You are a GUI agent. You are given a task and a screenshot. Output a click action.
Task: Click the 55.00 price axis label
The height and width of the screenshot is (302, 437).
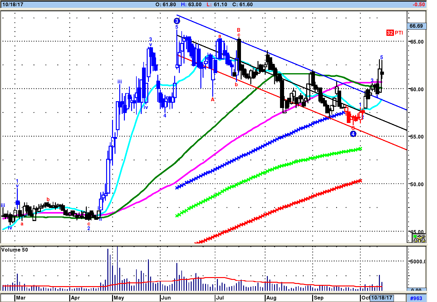click(417, 137)
